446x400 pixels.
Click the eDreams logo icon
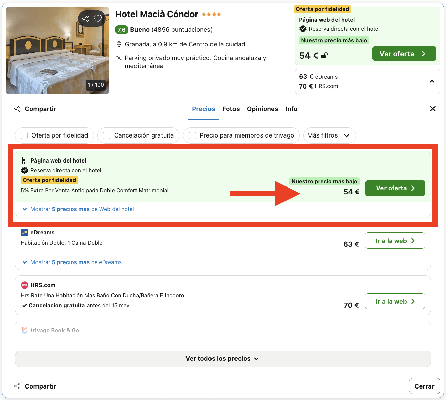[x=24, y=232]
